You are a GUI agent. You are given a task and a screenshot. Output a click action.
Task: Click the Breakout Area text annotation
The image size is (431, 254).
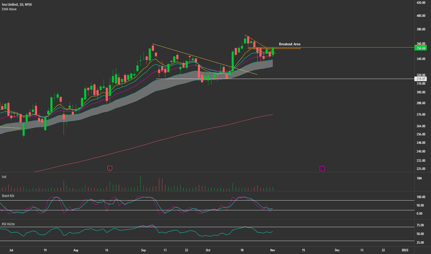tap(289, 44)
